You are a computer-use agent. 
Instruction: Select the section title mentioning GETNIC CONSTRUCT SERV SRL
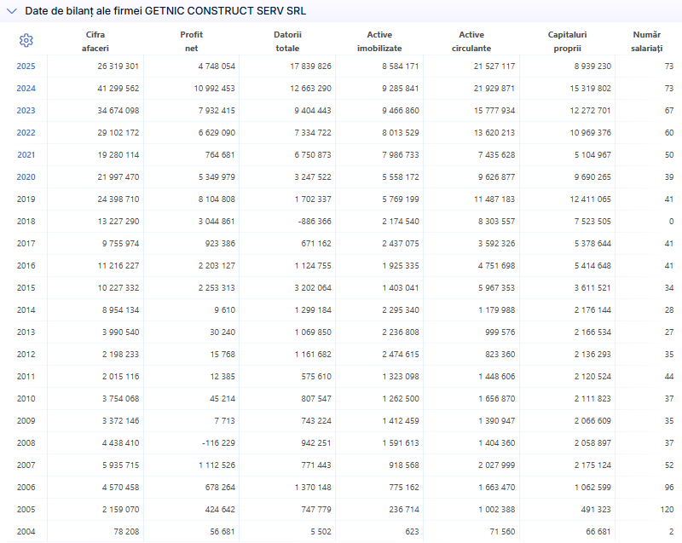point(165,11)
